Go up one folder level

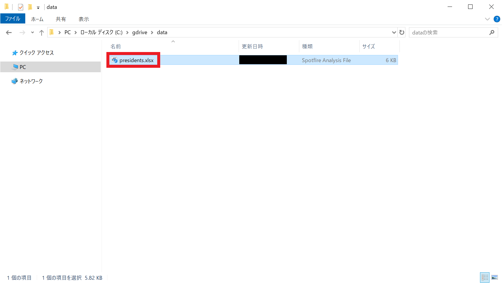(42, 32)
